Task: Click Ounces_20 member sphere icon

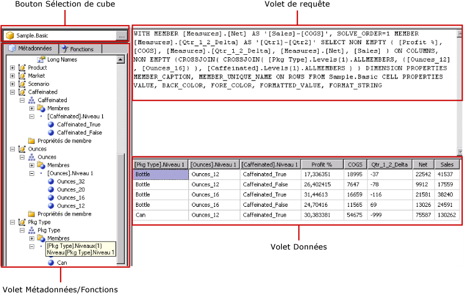Action: coord(51,189)
